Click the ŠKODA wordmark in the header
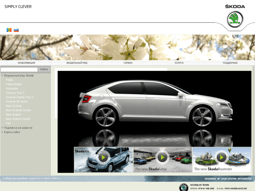The image size is (255, 191). pos(235,7)
